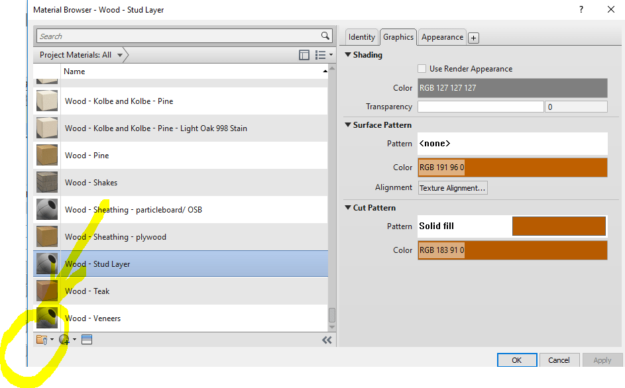Enable Use Render Appearance
The height and width of the screenshot is (388, 625).
(x=422, y=68)
